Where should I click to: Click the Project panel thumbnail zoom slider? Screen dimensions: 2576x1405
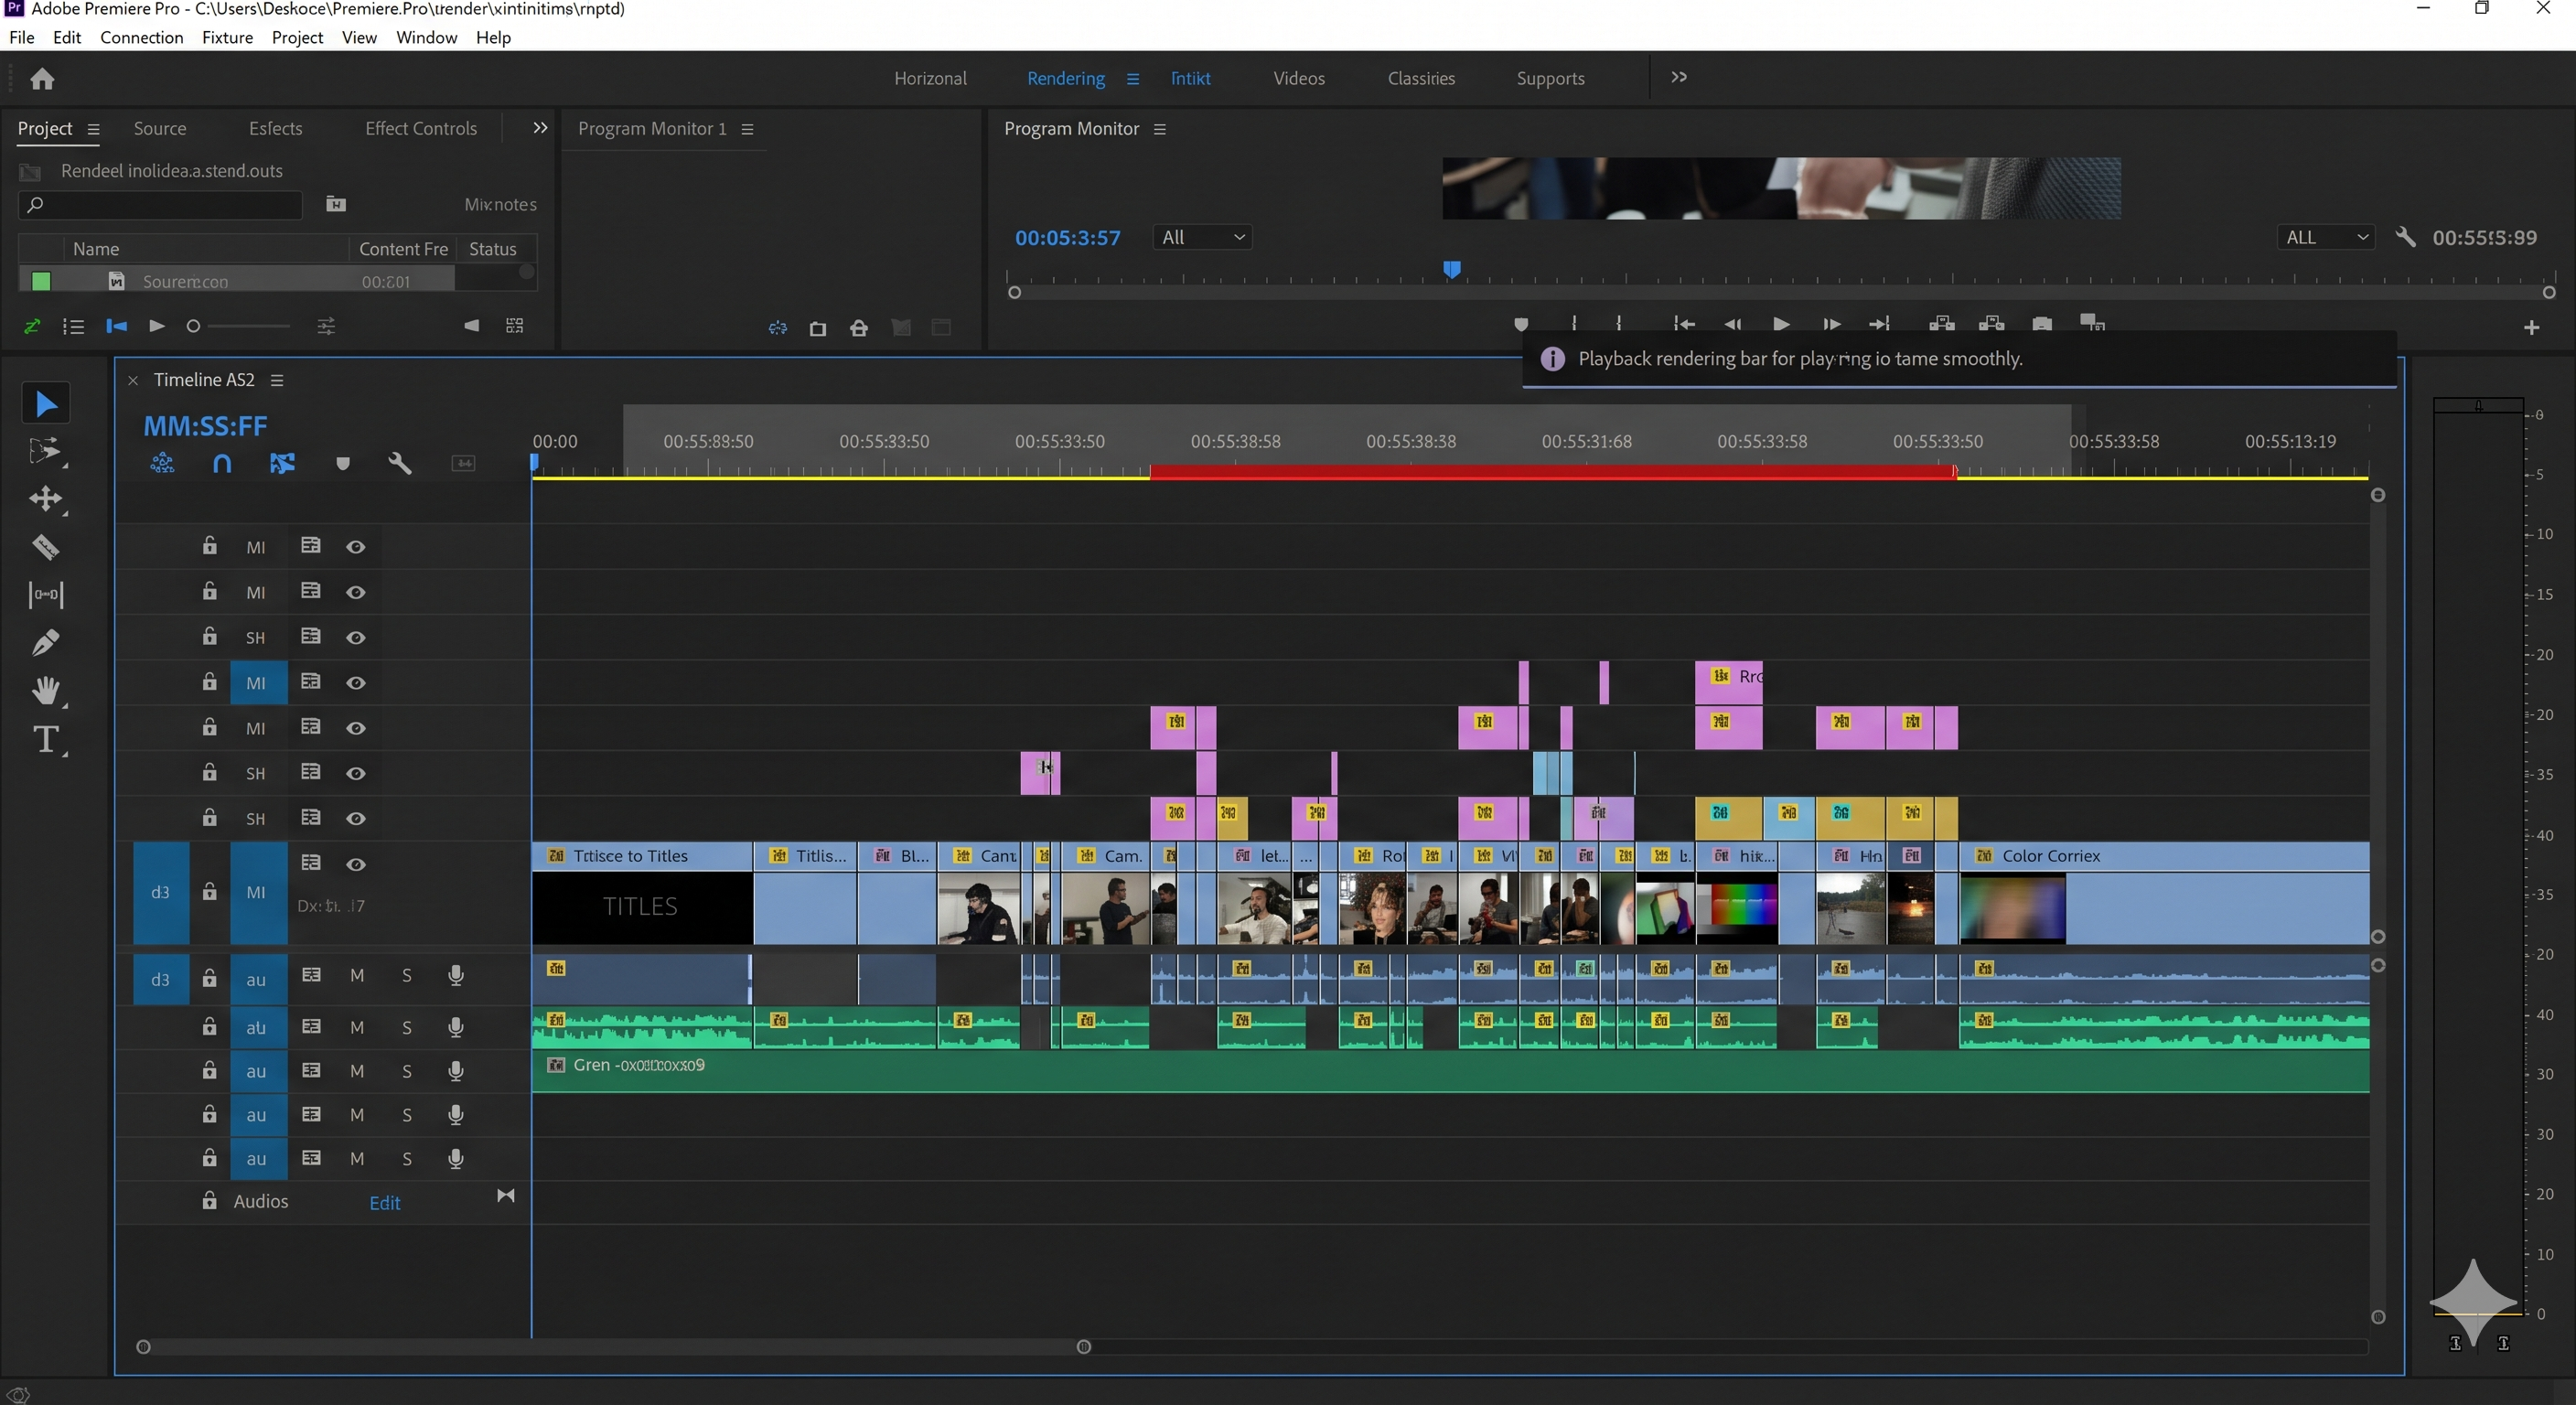tap(240, 326)
